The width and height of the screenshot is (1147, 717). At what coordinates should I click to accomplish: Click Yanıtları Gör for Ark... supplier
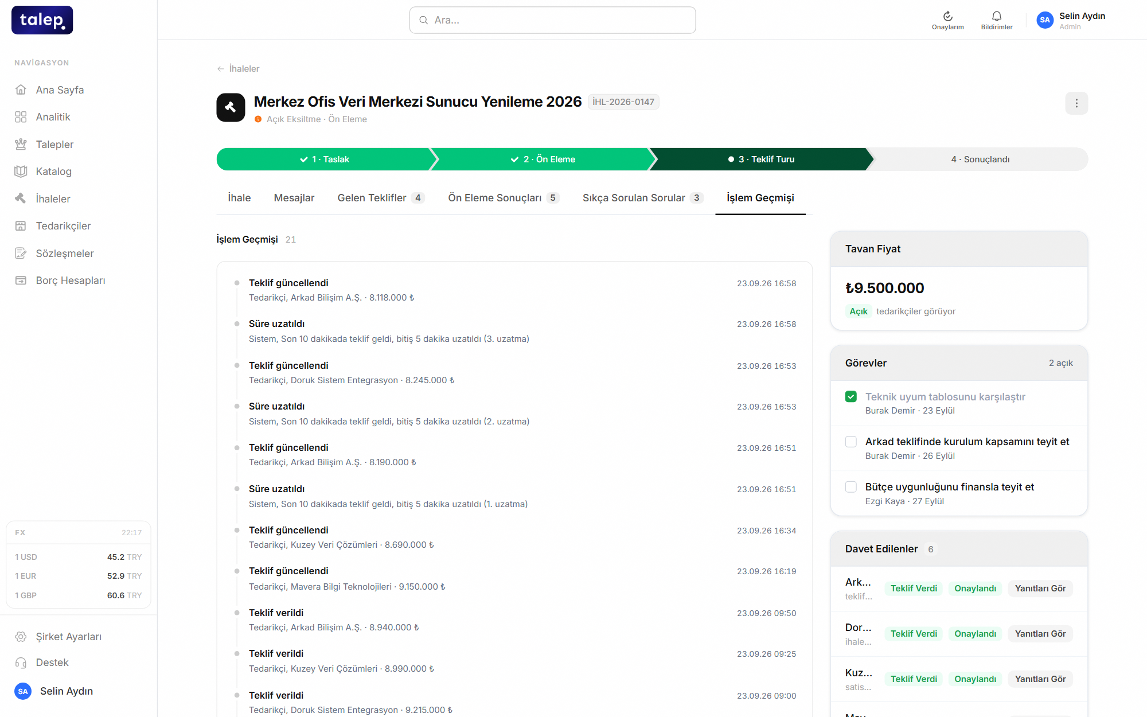pyautogui.click(x=1040, y=589)
